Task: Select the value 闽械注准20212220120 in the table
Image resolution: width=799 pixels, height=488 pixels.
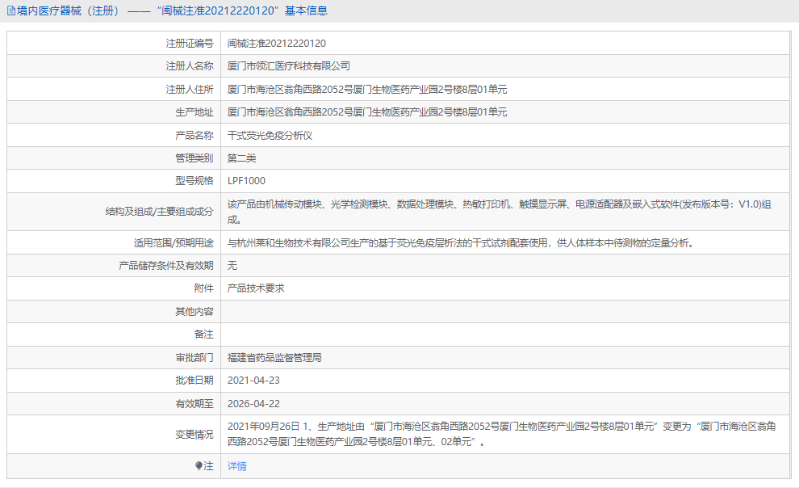Action: [277, 44]
